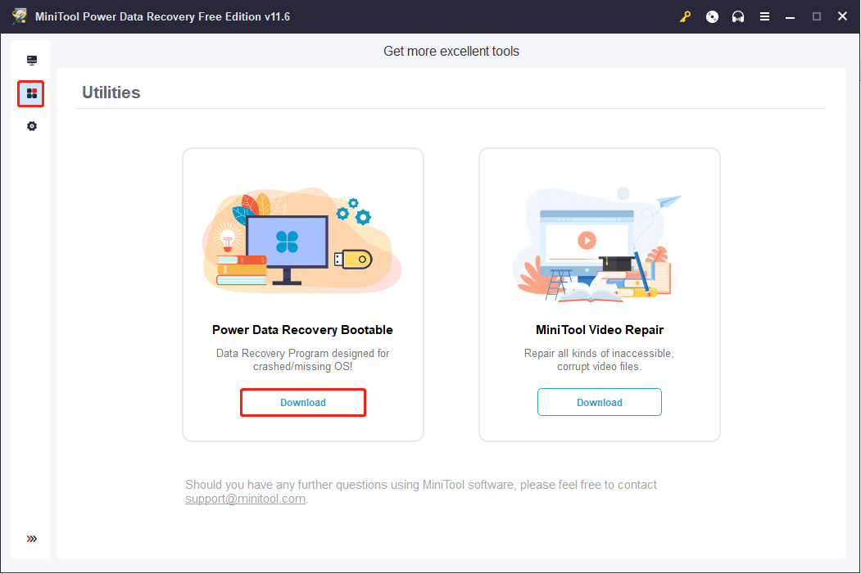Click the Power Data Recovery Bootable illustration
The image size is (861, 574).
302,239
